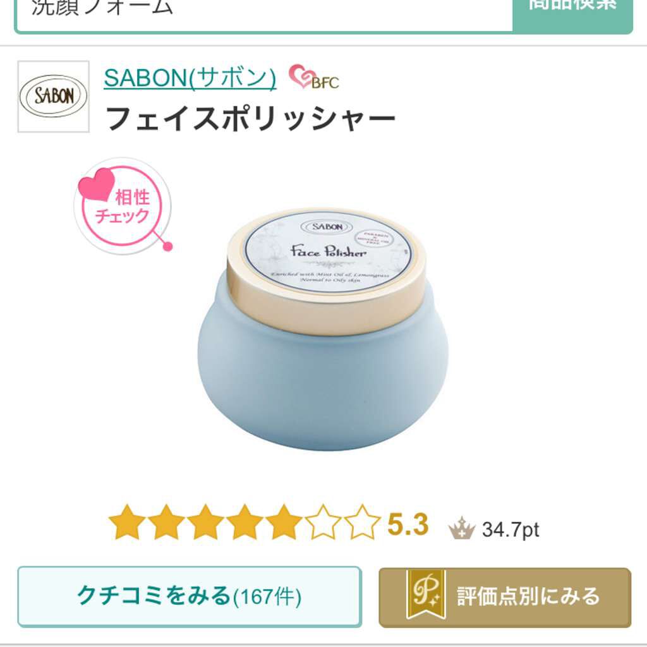647x647 pixels.
Task: Tap the pink heart on 相性チェック badge
Action: pyautogui.click(x=97, y=184)
